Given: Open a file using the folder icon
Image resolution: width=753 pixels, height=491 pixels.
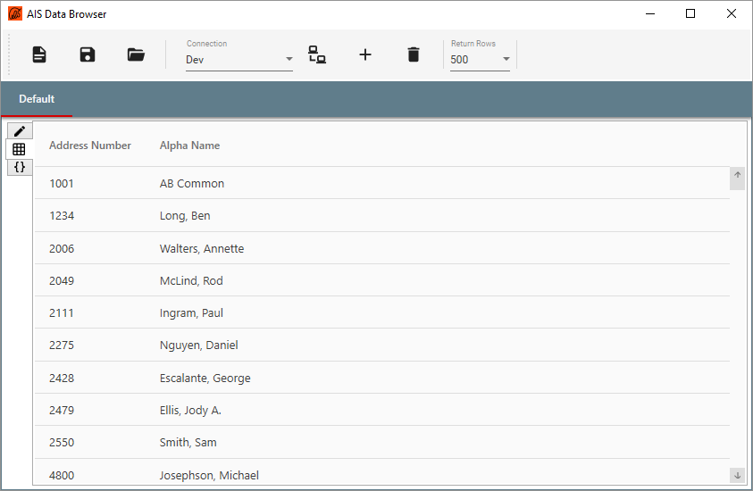Looking at the screenshot, I should [136, 54].
